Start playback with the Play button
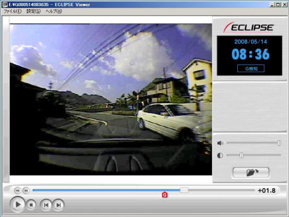289x217 pixels. 17,204
